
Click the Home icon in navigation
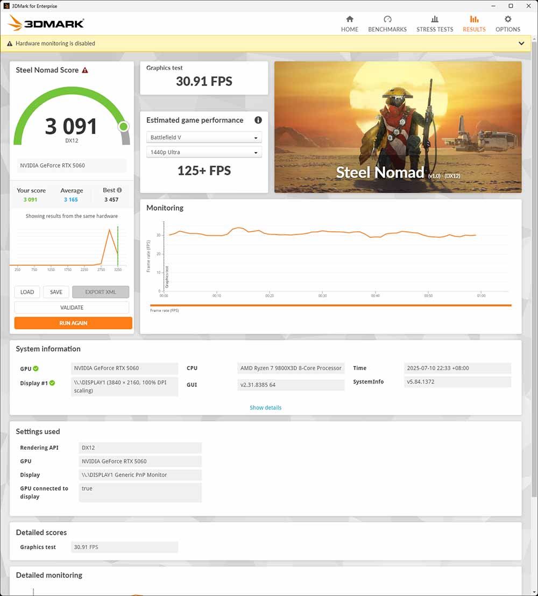[350, 19]
